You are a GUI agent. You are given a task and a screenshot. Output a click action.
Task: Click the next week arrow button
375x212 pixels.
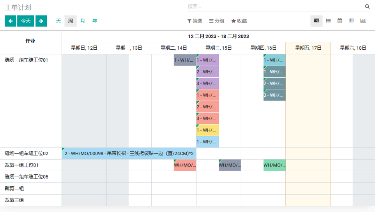(41, 21)
